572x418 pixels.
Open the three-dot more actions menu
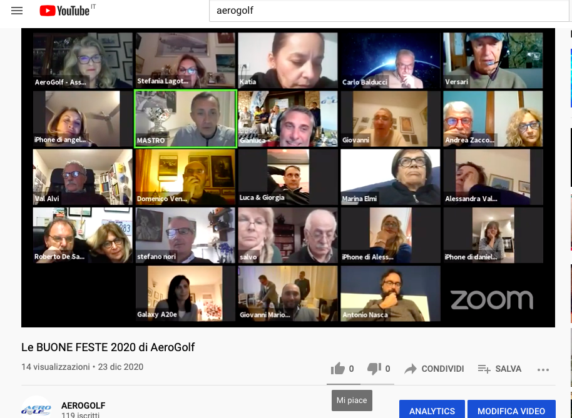(543, 369)
